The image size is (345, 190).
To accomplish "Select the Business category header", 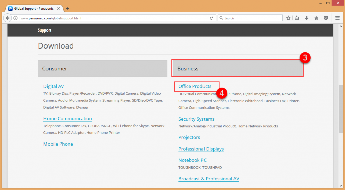I will [238, 69].
